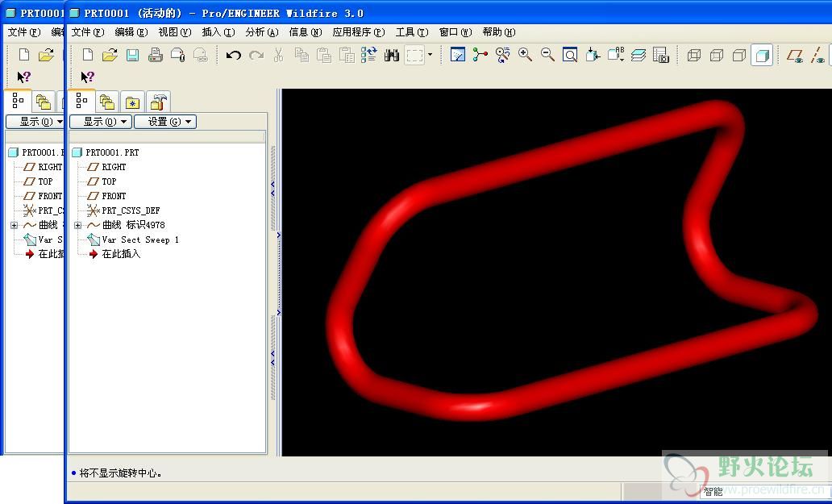This screenshot has height=504, width=832.
Task: Open a file in the front window
Action: pyautogui.click(x=110, y=55)
